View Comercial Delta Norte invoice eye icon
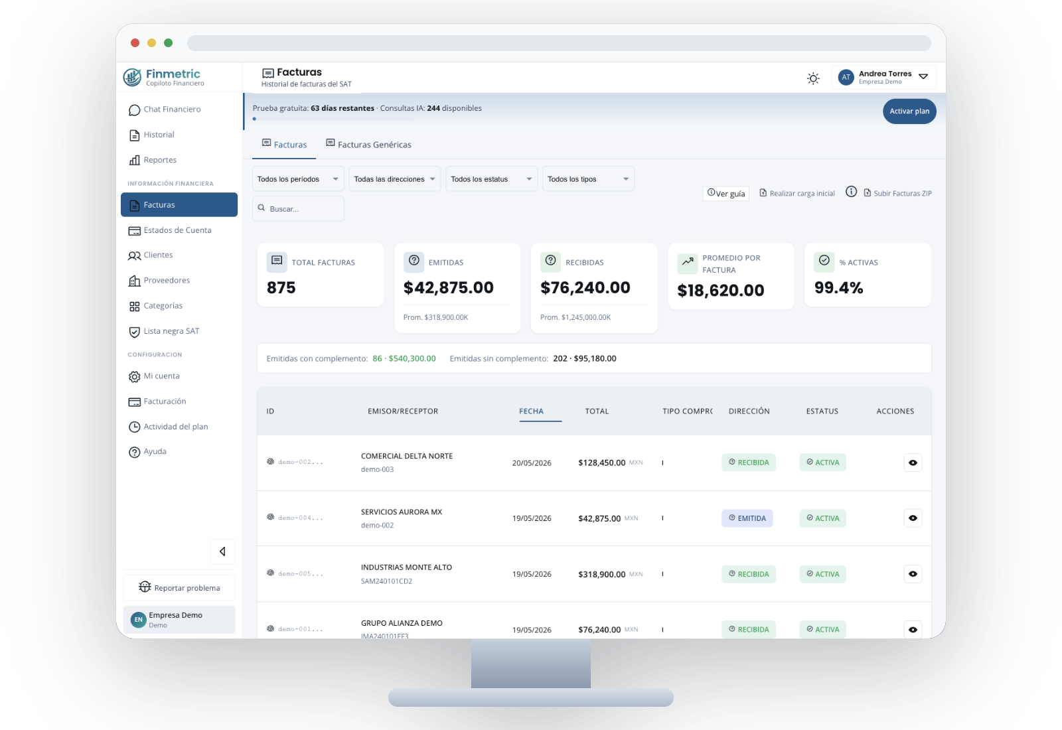1062x730 pixels. 913,463
